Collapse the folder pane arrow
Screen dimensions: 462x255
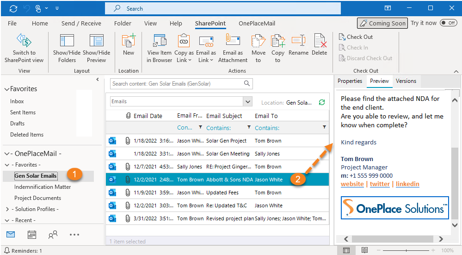[98, 80]
